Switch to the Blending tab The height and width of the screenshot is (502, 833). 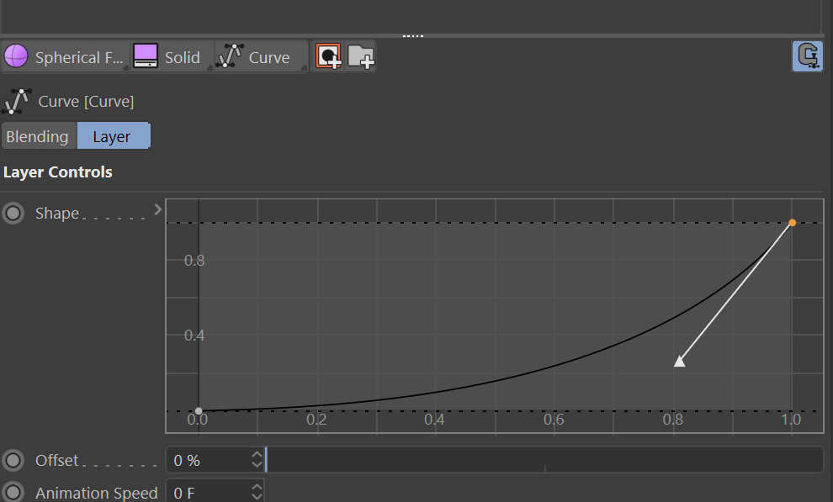[39, 136]
